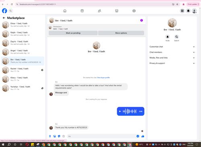Bookmark this page with the star icon

pos(177,4)
